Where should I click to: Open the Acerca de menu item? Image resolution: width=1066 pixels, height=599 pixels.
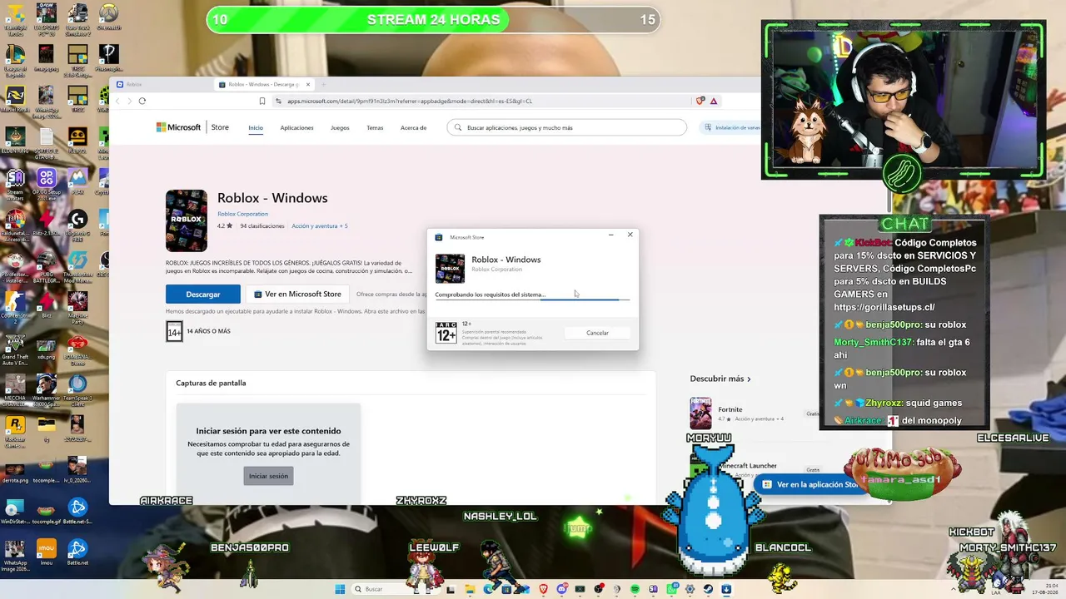pyautogui.click(x=413, y=128)
